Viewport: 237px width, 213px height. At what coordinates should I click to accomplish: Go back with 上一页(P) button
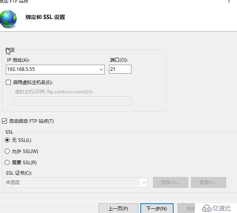118,209
